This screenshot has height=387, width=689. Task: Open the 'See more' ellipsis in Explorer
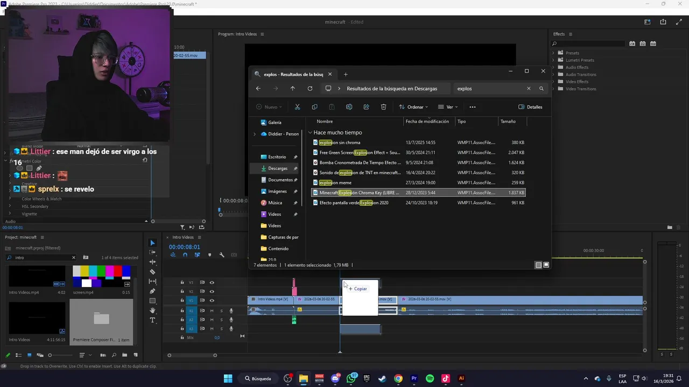pos(473,107)
